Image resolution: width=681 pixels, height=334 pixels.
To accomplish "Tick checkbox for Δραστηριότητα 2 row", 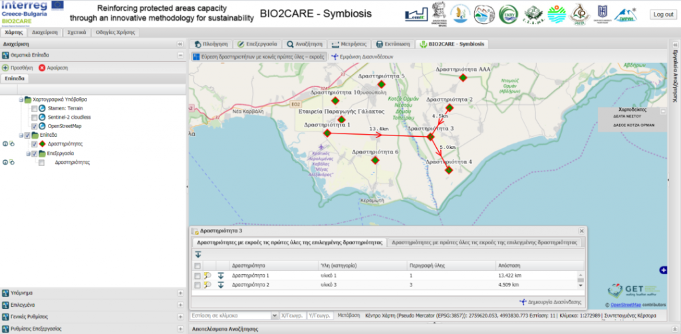I will click(197, 285).
